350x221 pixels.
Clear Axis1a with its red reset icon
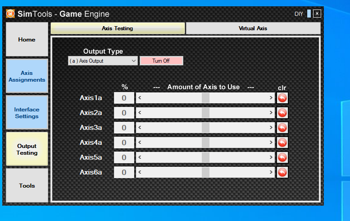[282, 98]
